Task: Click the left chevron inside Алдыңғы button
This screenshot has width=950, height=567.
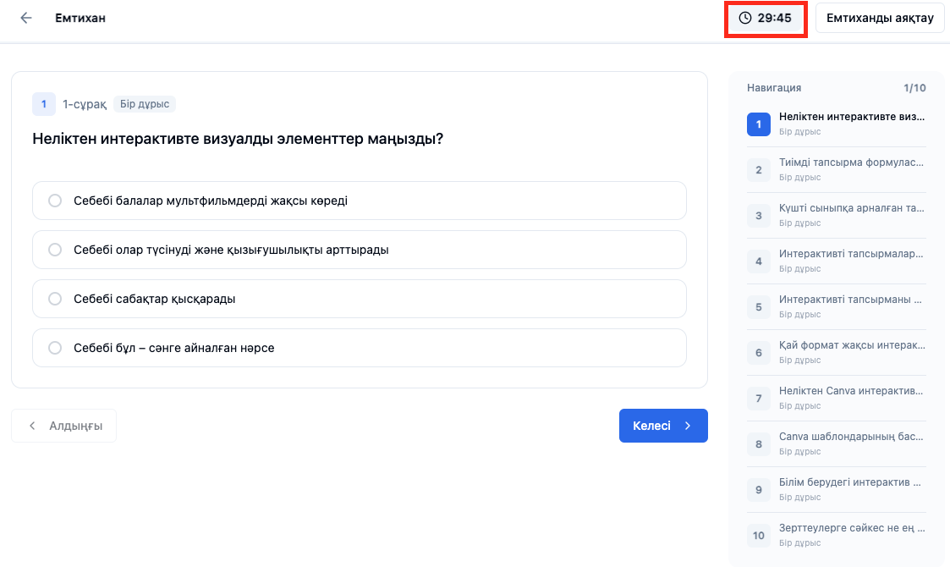Action: (32, 426)
